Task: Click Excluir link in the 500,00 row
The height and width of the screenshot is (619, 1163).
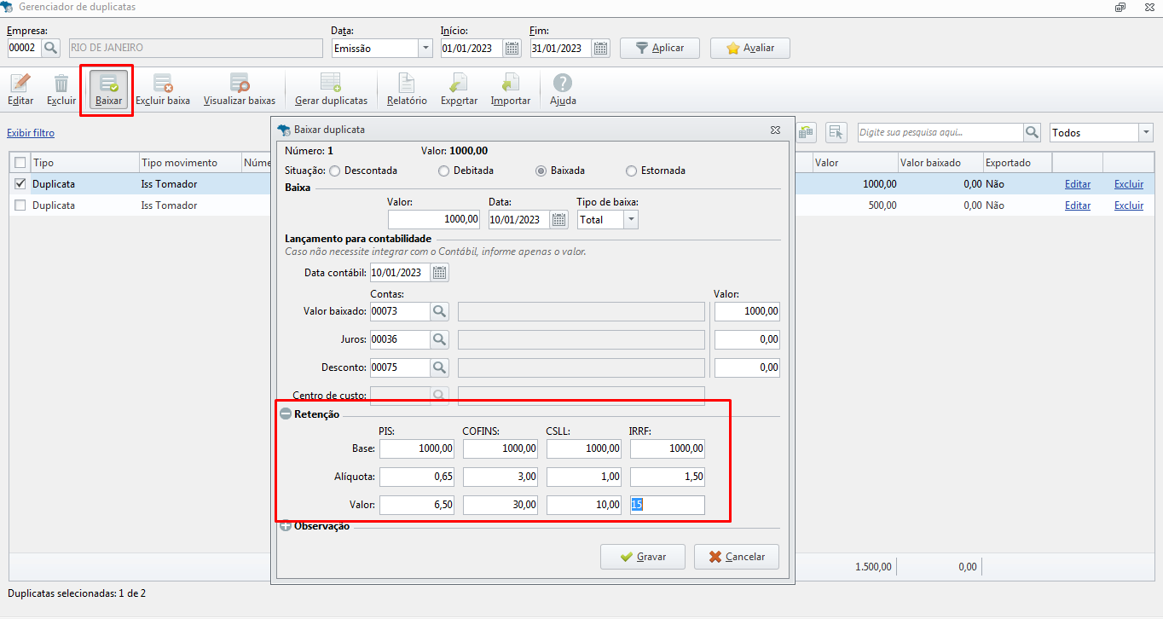Action: coord(1129,205)
